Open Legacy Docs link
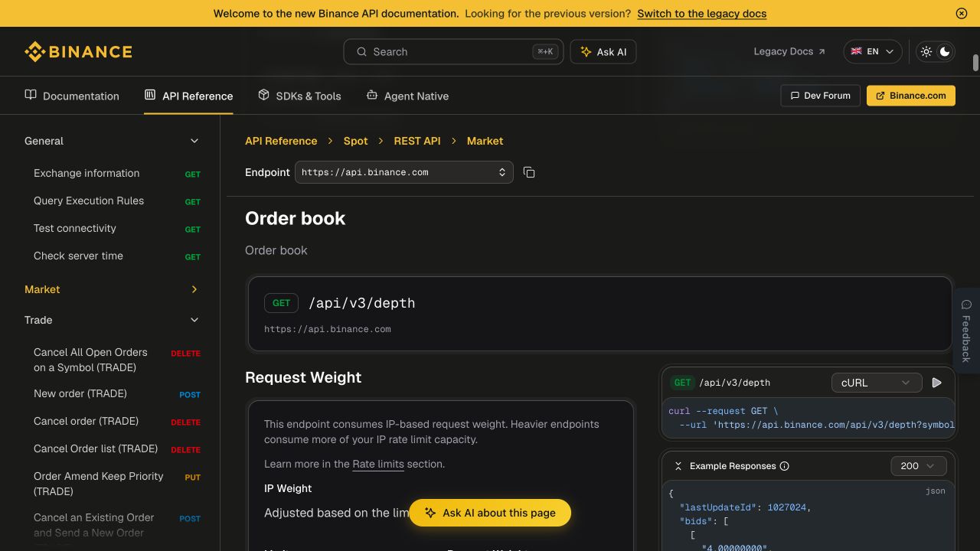This screenshot has height=551, width=980. 789,51
